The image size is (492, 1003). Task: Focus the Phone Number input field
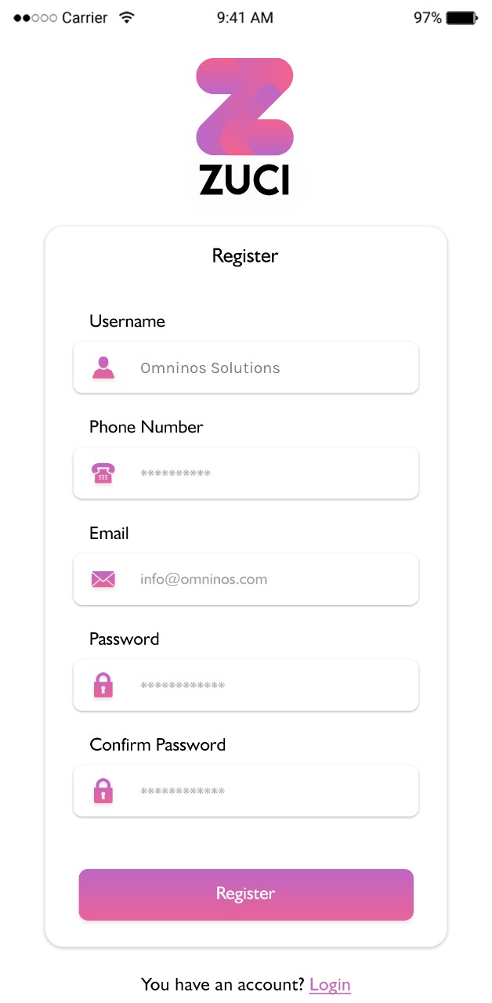(246, 473)
